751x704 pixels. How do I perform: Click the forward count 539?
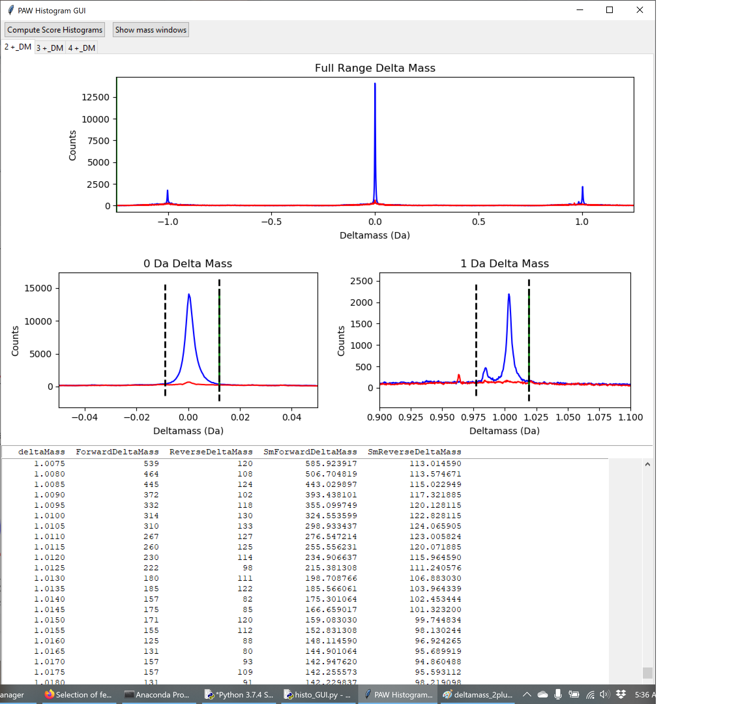pyautogui.click(x=151, y=463)
